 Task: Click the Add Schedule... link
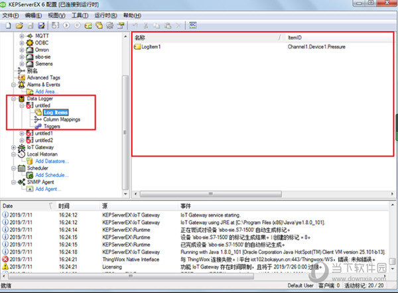[52, 175]
